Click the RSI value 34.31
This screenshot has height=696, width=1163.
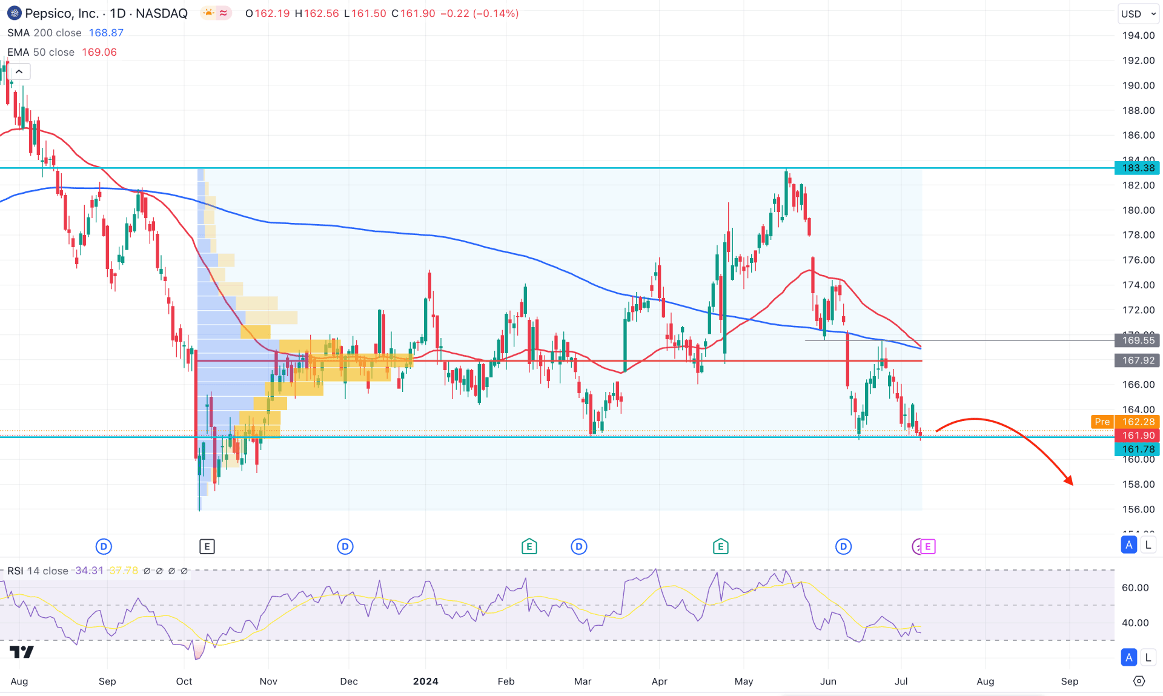pyautogui.click(x=89, y=571)
